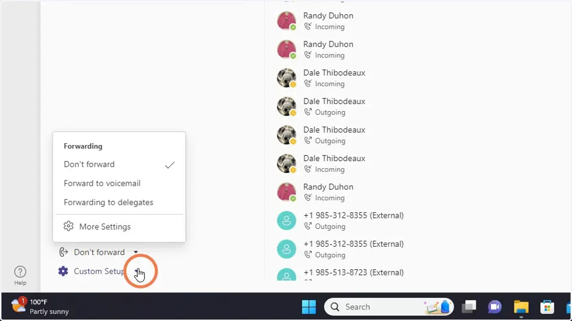Click the incoming call icon under the first Randy Duhon
Screen dimensions: 572x321
coord(308,27)
